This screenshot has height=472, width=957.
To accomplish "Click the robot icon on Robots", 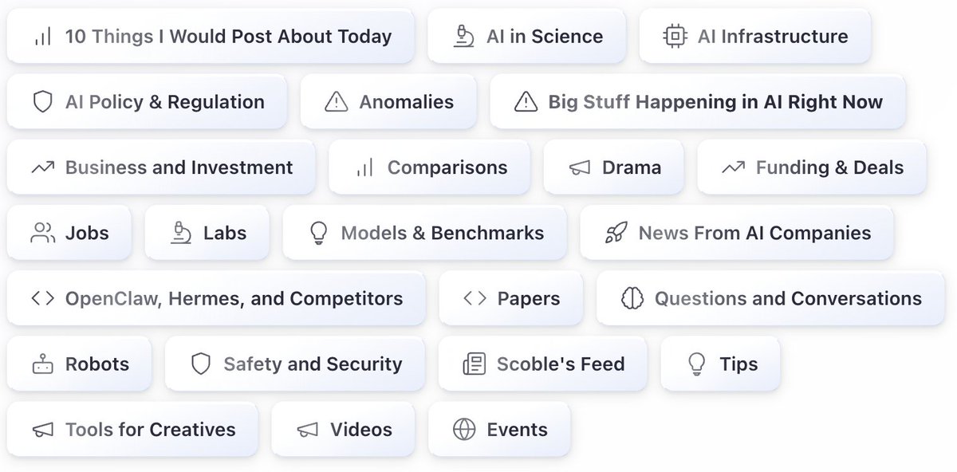I will click(x=42, y=364).
